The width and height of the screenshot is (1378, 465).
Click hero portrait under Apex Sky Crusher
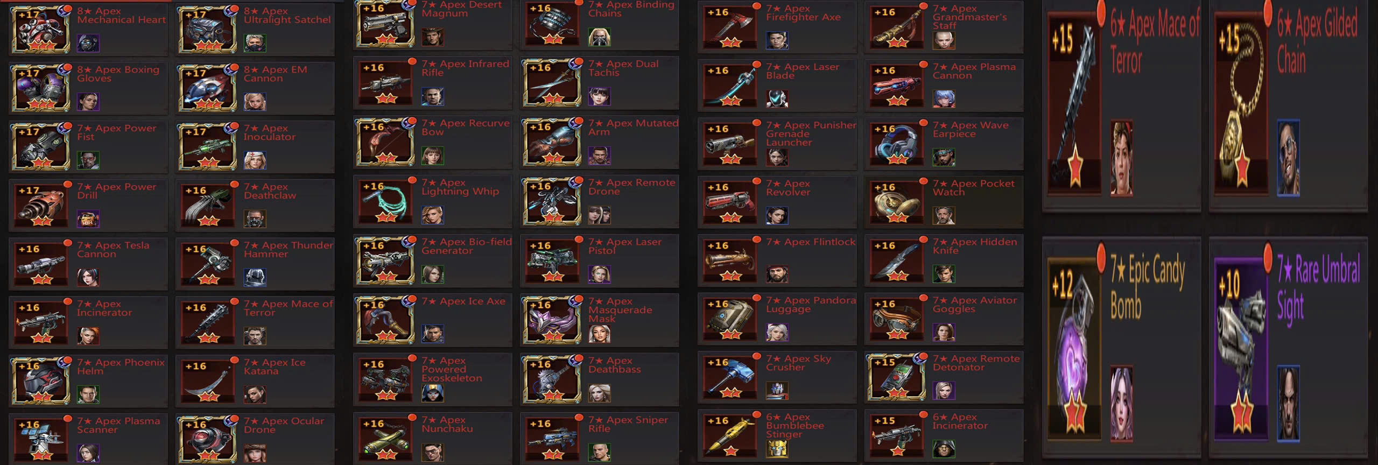click(777, 390)
